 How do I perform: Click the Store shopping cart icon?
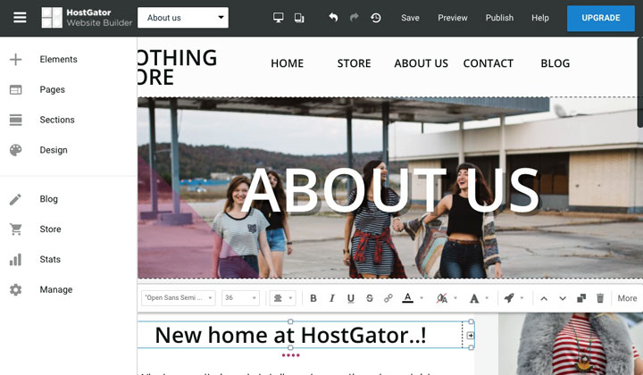[15, 229]
